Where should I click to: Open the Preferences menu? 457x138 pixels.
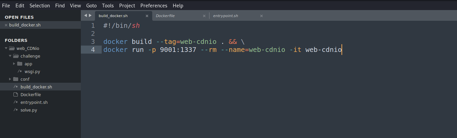pyautogui.click(x=154, y=6)
